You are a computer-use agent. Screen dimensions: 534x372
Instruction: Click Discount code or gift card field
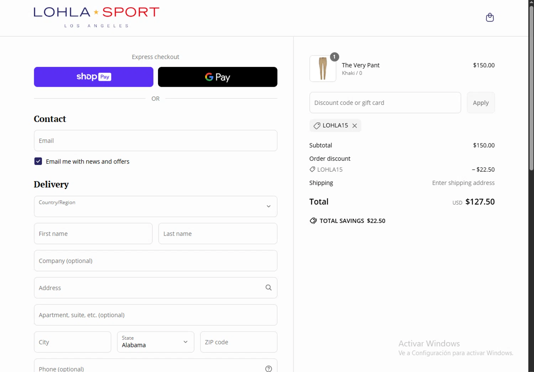pos(385,103)
